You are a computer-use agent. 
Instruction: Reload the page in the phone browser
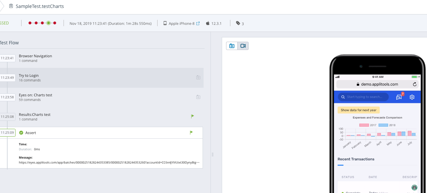click(x=415, y=84)
